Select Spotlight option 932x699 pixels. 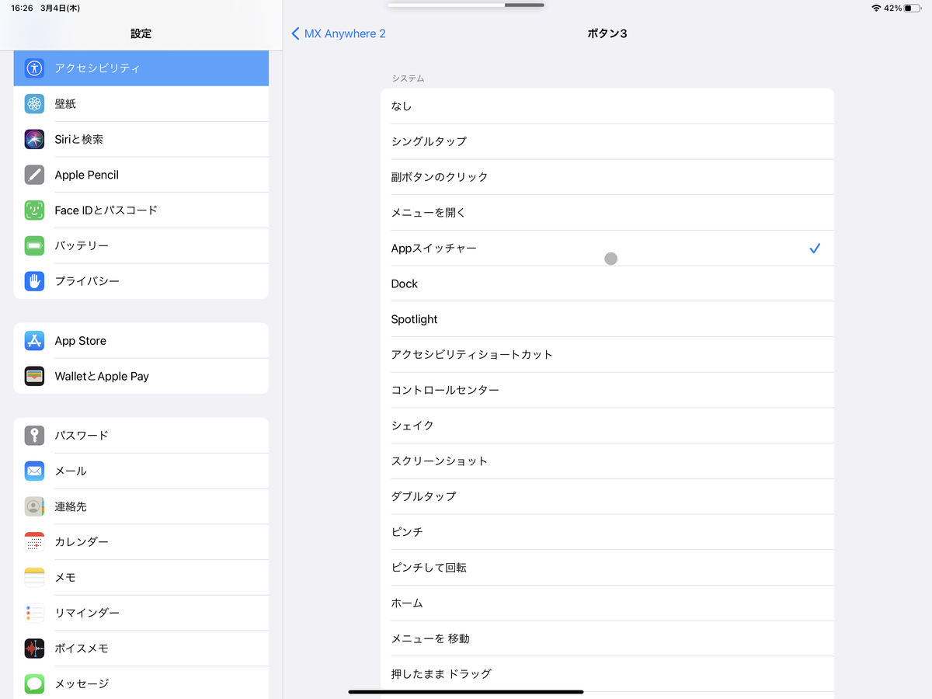(607, 319)
